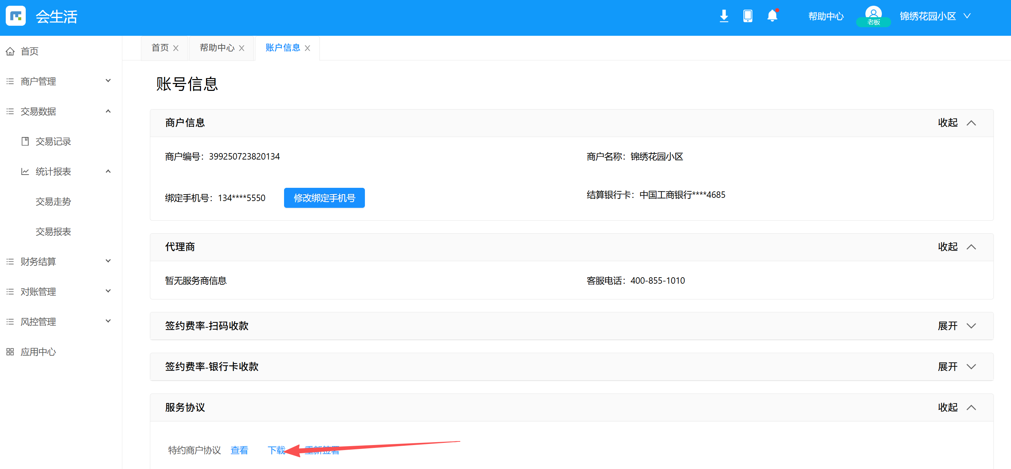1011x469 pixels.
Task: Collapse the 服务协议 section
Action: tap(957, 407)
